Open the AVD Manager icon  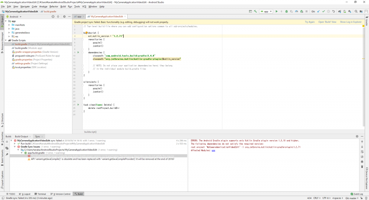click(344, 11)
